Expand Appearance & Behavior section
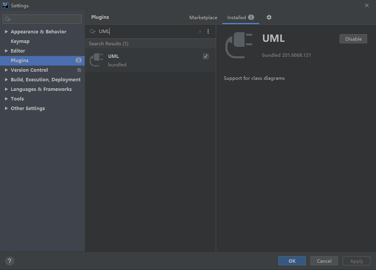Image resolution: width=376 pixels, height=270 pixels. [x=7, y=31]
